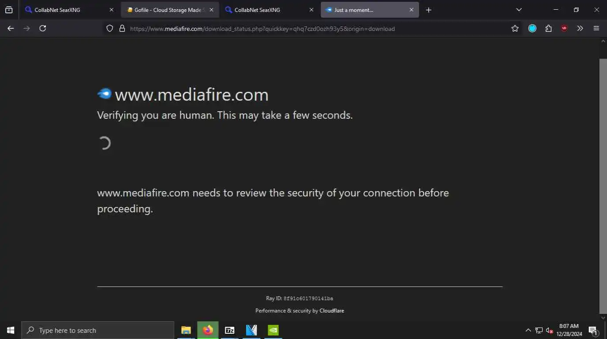Switch to CollabNet SearXNG tab beside Gofile
The height and width of the screenshot is (339, 607).
click(270, 10)
